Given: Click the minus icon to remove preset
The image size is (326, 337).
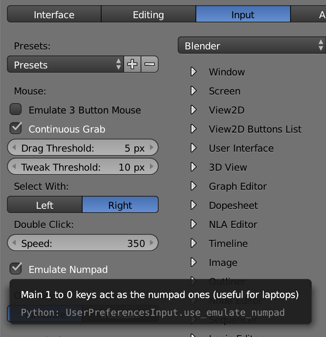Looking at the screenshot, I should pyautogui.click(x=149, y=65).
